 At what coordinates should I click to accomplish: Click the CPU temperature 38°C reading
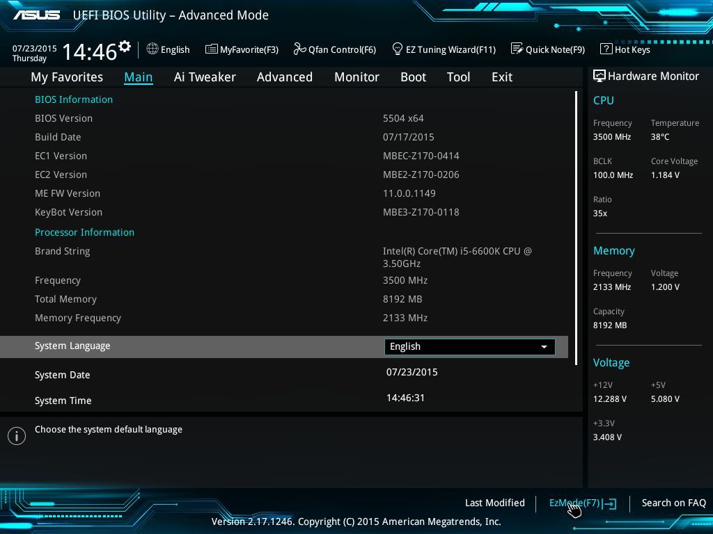660,137
